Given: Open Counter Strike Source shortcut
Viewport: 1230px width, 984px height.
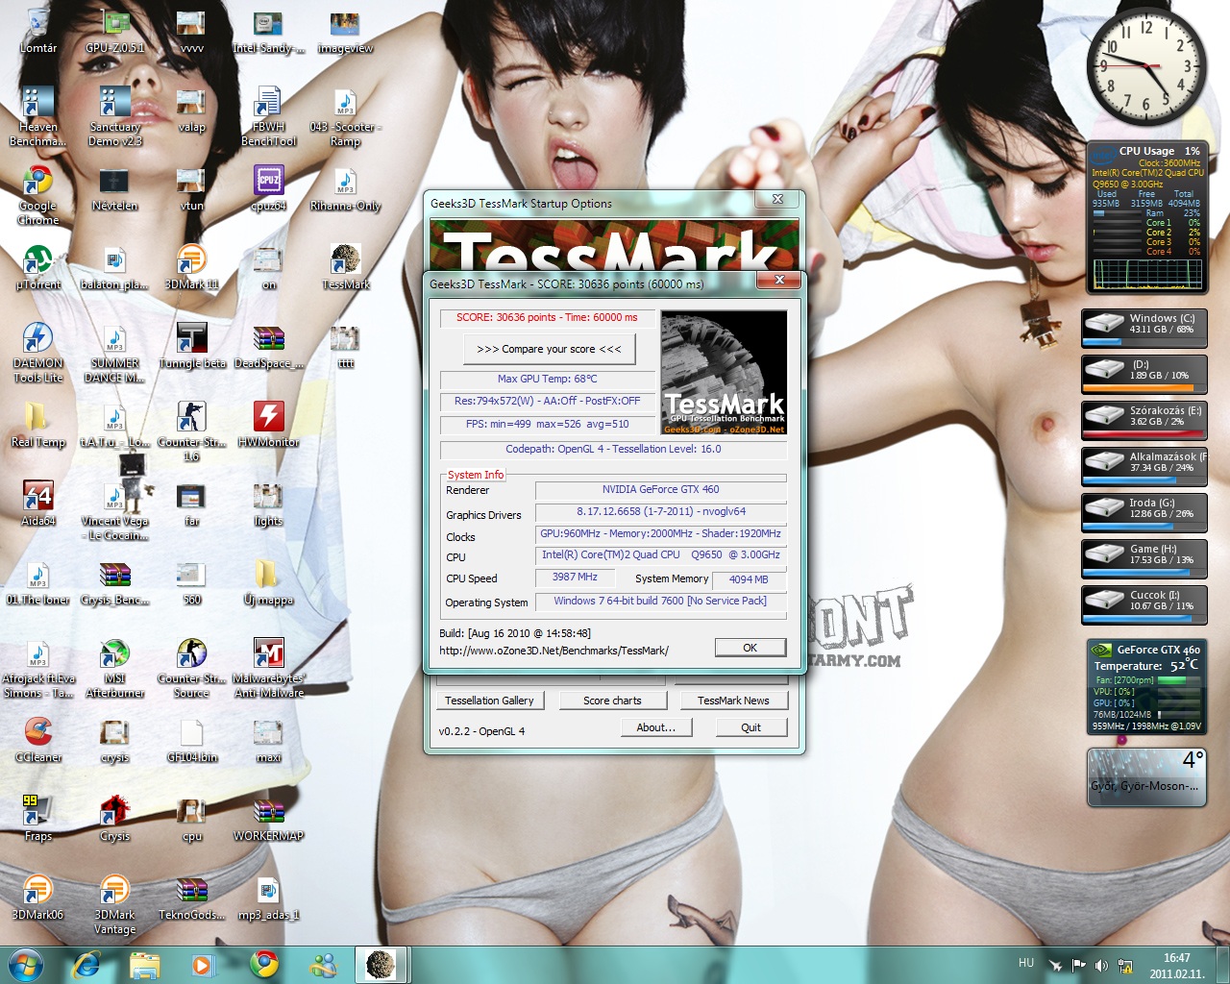Looking at the screenshot, I should coord(191,669).
